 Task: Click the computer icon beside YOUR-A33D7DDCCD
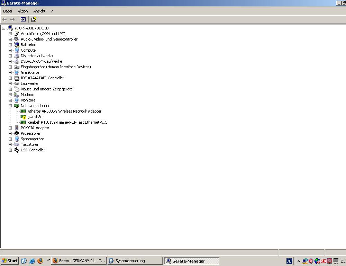point(10,28)
